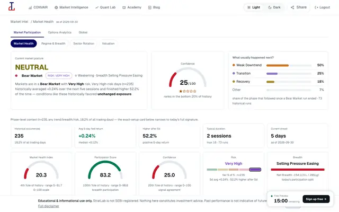Click the Market Health breadcrumb

[43, 22]
